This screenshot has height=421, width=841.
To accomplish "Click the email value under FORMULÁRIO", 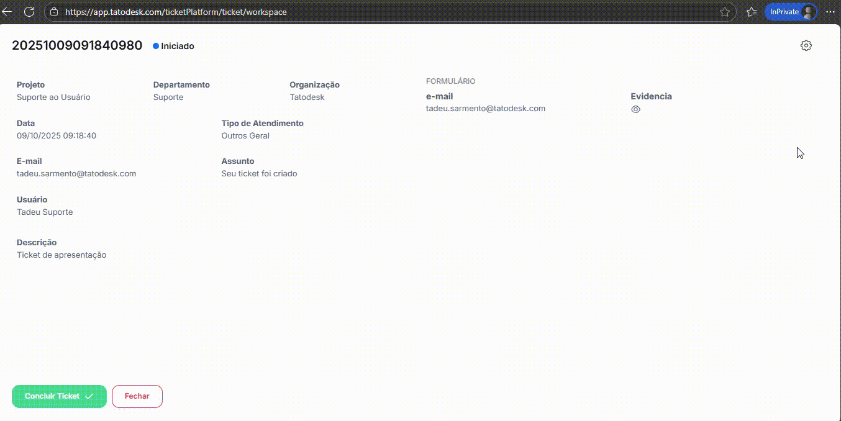I will (x=485, y=108).
